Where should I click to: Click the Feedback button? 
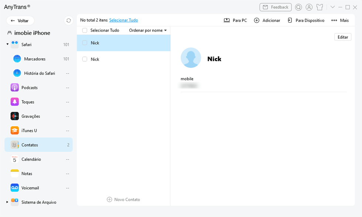coord(276,7)
